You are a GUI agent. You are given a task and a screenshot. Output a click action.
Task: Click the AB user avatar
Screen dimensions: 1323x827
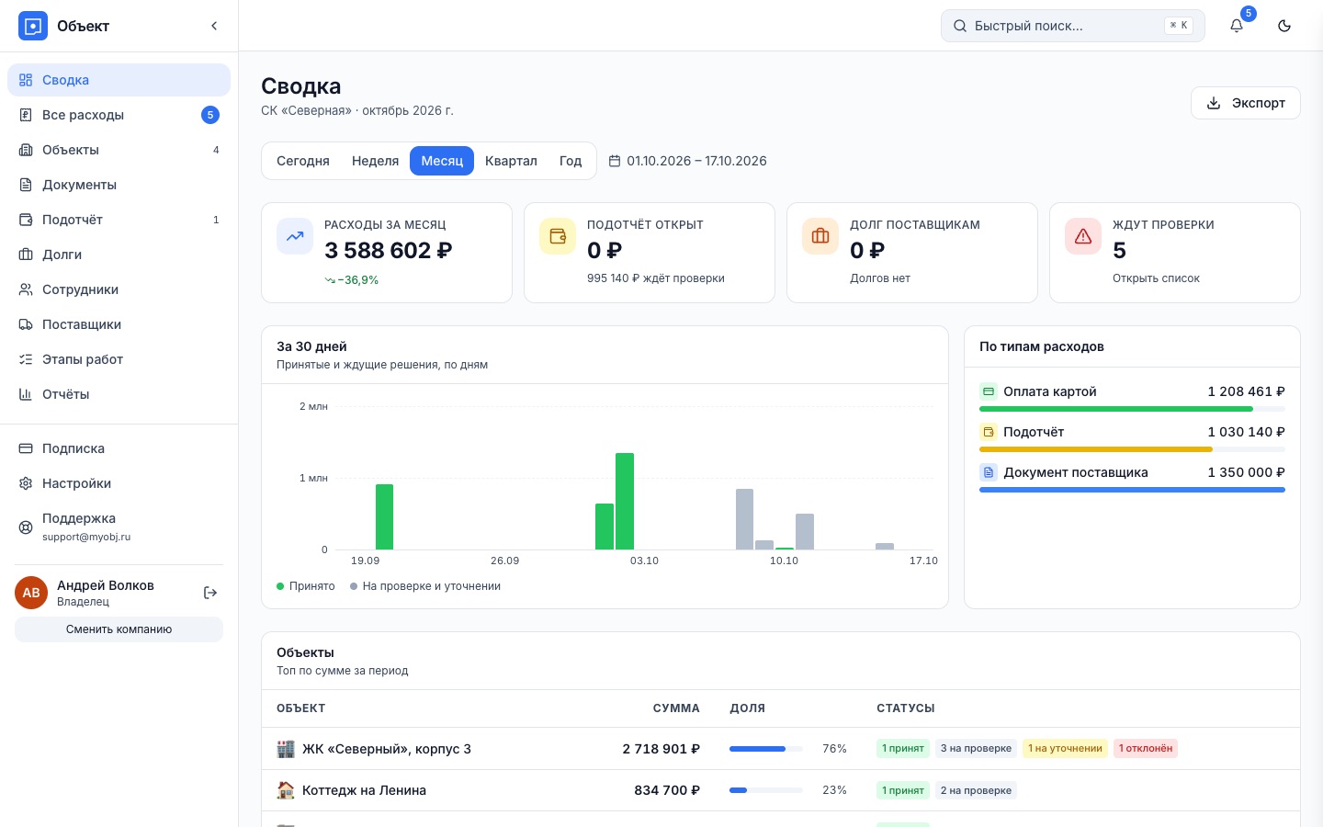pos(31,593)
